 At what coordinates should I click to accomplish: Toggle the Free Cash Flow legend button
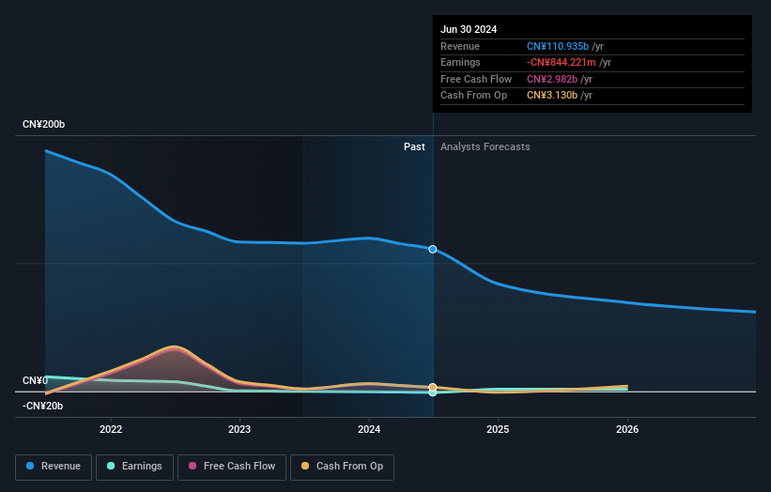pyautogui.click(x=232, y=467)
